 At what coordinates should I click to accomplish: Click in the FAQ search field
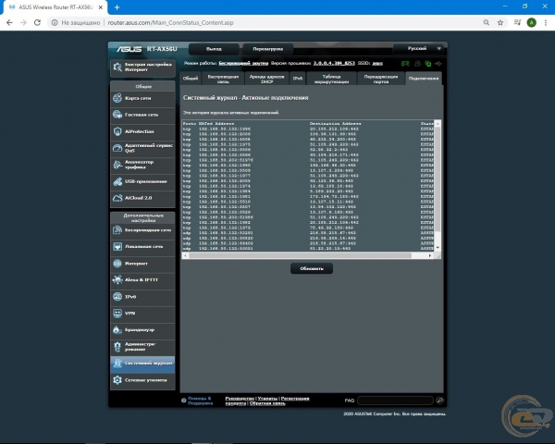[x=395, y=401]
